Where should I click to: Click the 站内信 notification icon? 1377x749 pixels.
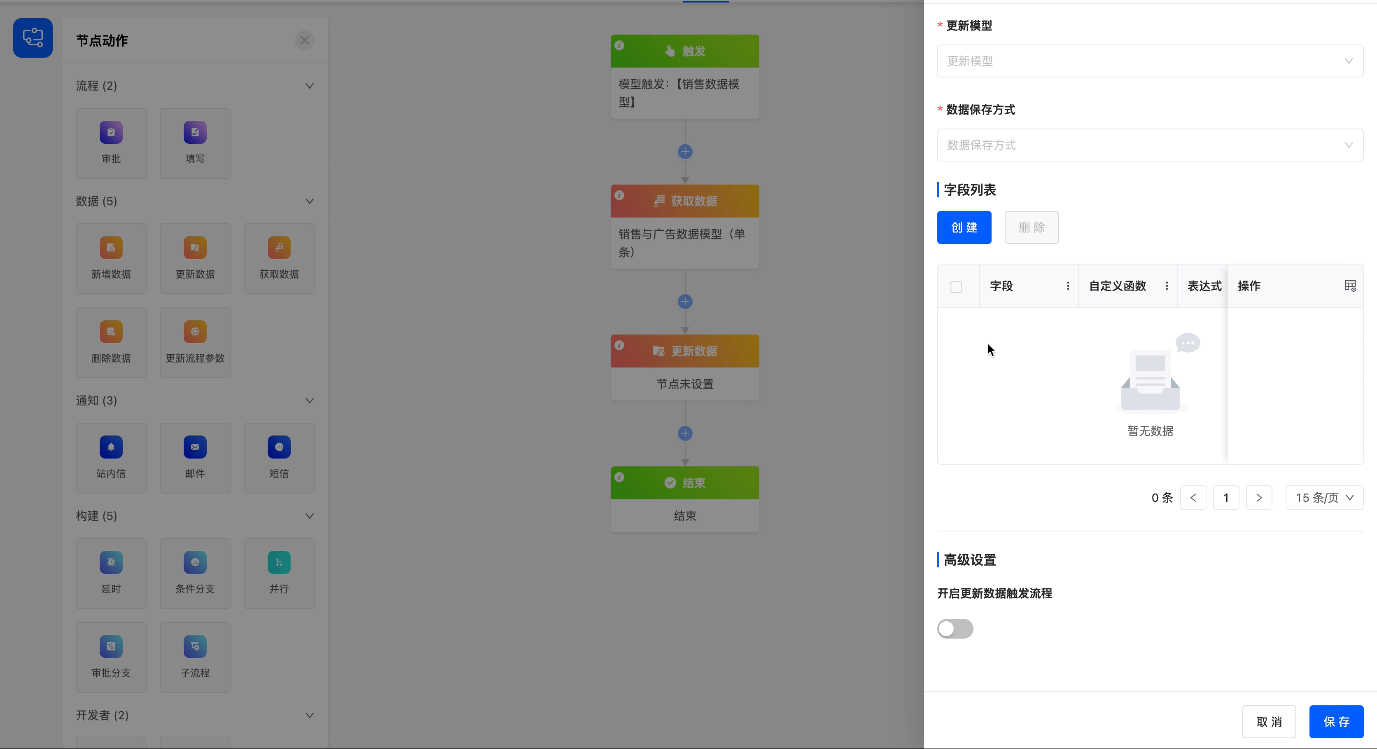pos(111,447)
